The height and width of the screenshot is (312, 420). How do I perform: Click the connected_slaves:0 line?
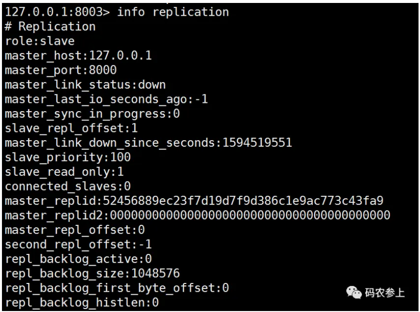click(68, 187)
